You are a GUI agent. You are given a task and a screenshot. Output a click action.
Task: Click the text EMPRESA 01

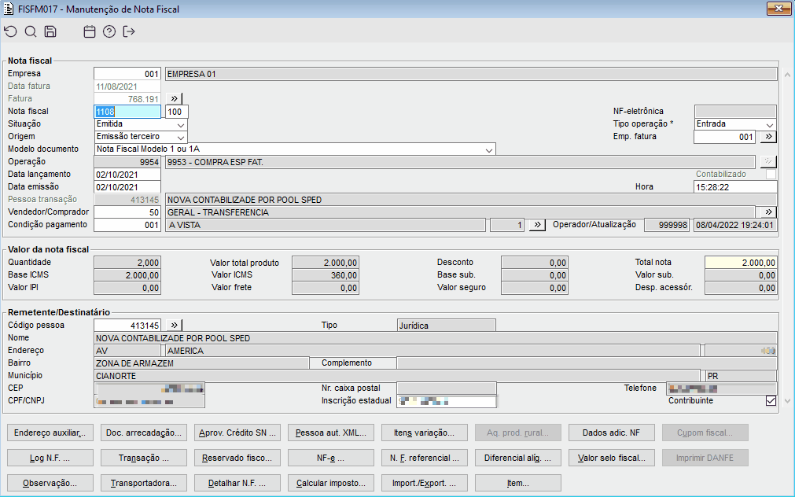point(192,74)
